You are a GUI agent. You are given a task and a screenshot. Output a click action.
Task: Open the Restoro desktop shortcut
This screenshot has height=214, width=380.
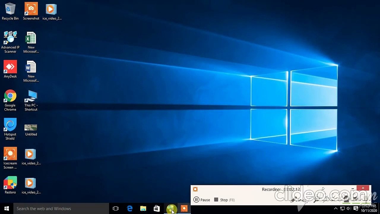[10, 185]
